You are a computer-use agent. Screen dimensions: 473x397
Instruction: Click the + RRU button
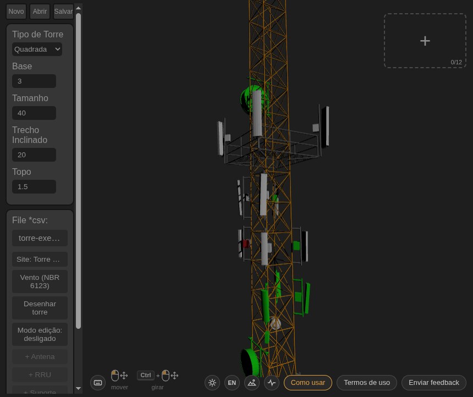click(40, 374)
